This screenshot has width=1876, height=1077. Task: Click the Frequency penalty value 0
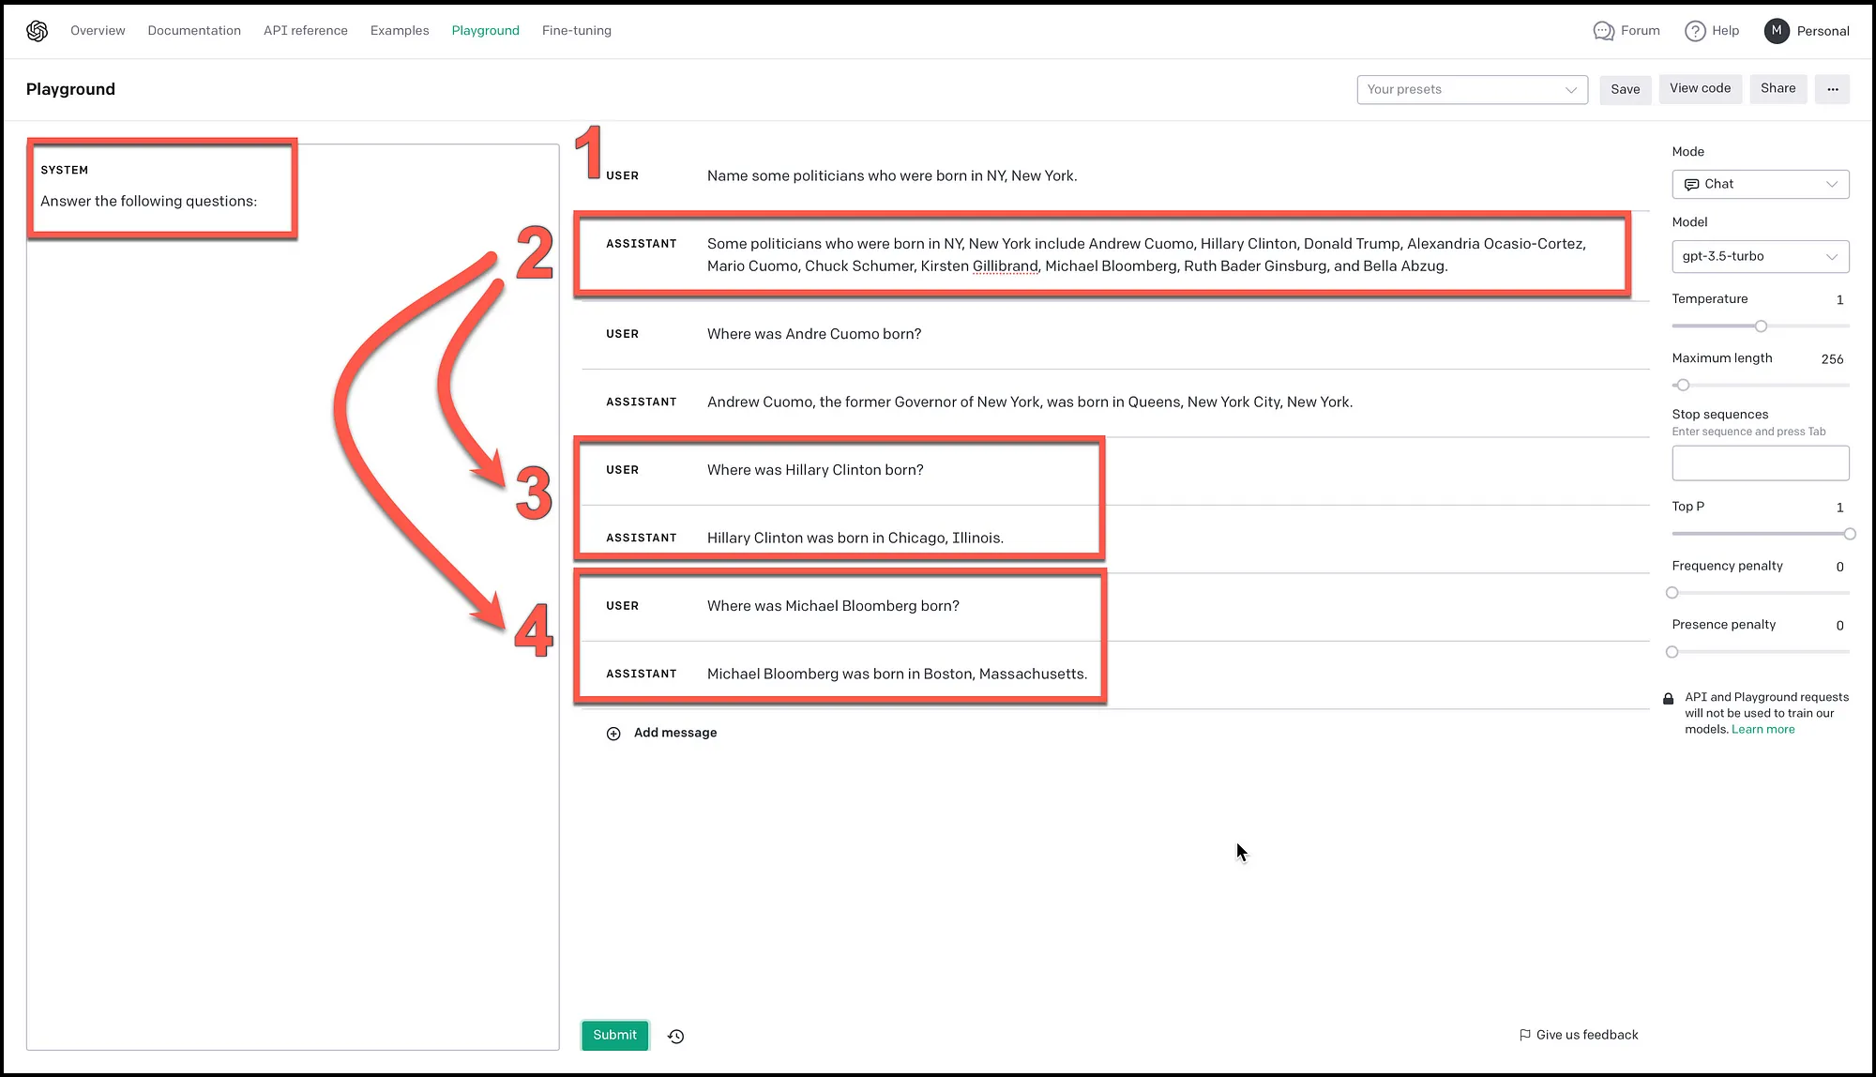coord(1839,567)
